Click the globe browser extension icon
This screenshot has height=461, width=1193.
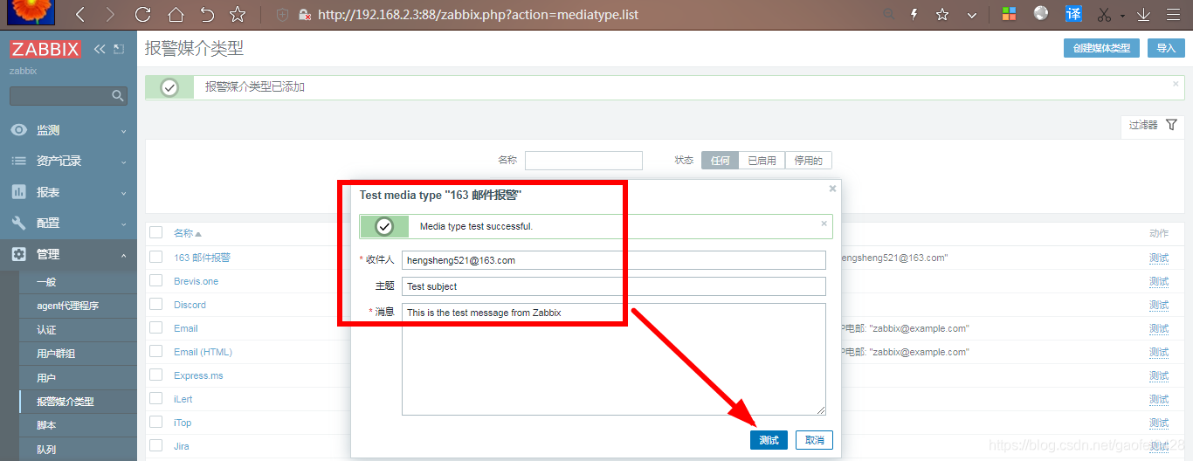(1041, 14)
